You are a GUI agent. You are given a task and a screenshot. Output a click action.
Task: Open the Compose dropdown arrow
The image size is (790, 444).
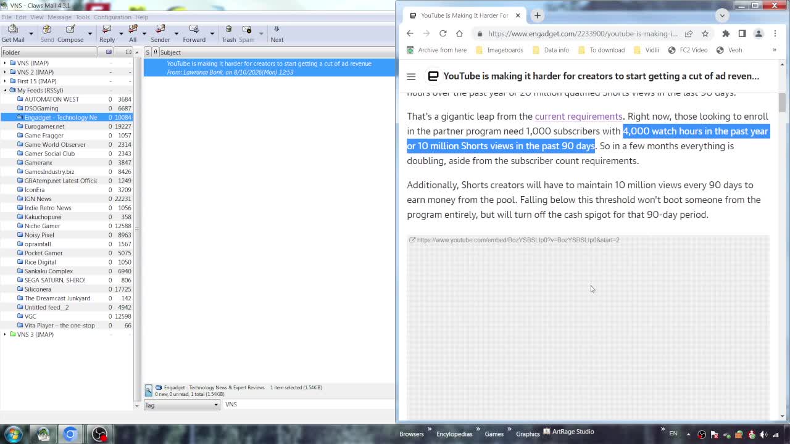pos(89,33)
